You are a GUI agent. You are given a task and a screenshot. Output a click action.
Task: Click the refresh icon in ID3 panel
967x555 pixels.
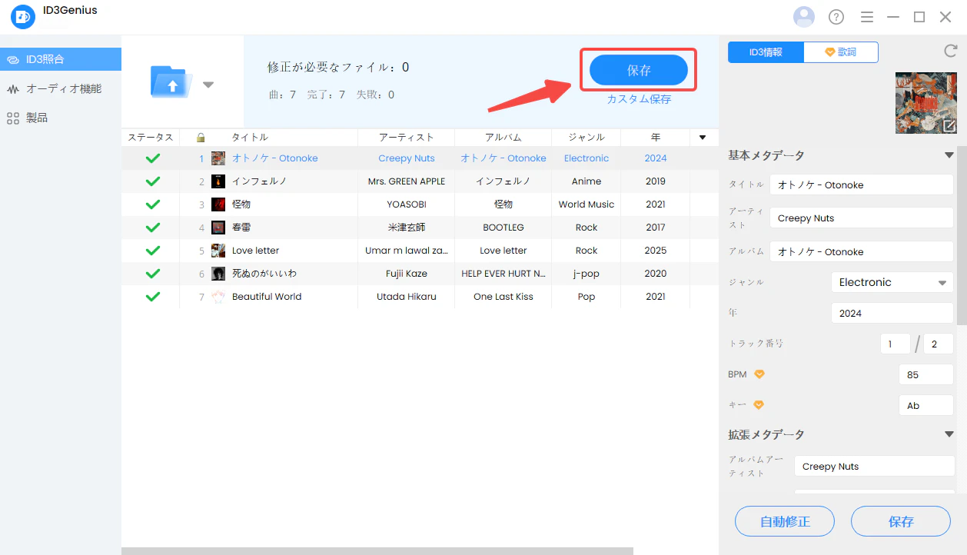pos(950,52)
